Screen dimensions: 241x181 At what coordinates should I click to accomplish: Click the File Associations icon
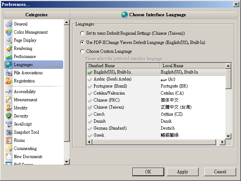coord(9,72)
